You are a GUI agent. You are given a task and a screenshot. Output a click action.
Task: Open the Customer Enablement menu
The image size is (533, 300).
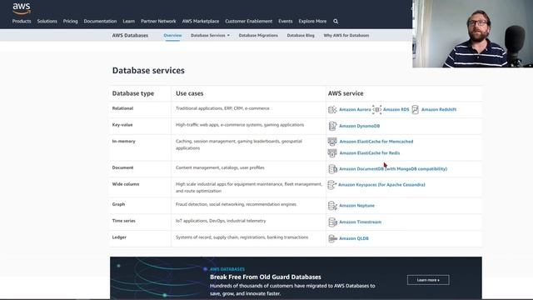(248, 21)
